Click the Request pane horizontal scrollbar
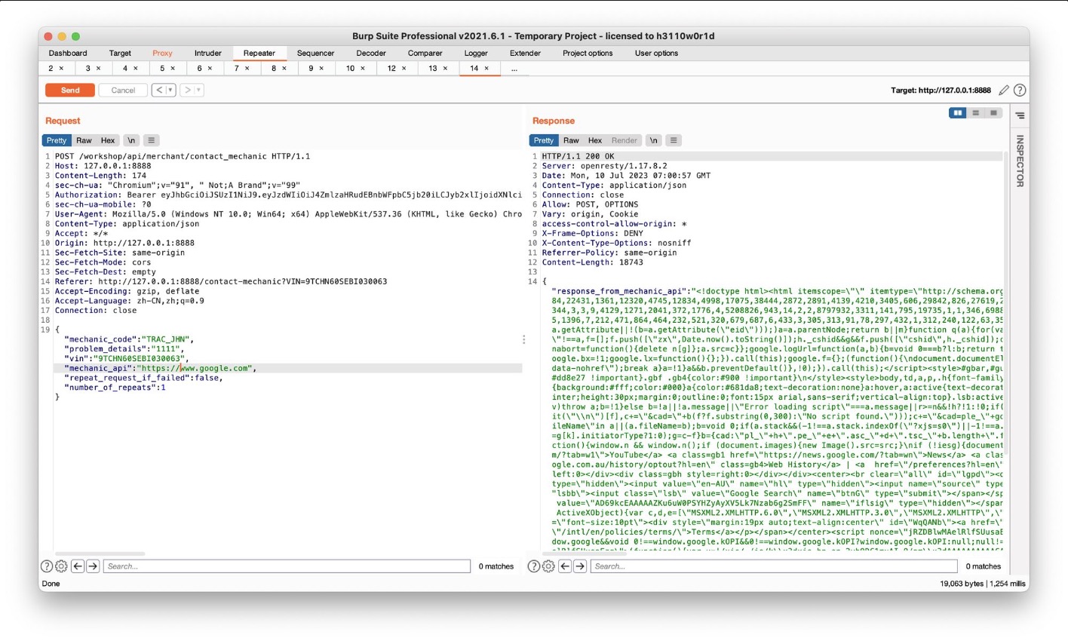The width and height of the screenshot is (1068, 641). pos(100,554)
